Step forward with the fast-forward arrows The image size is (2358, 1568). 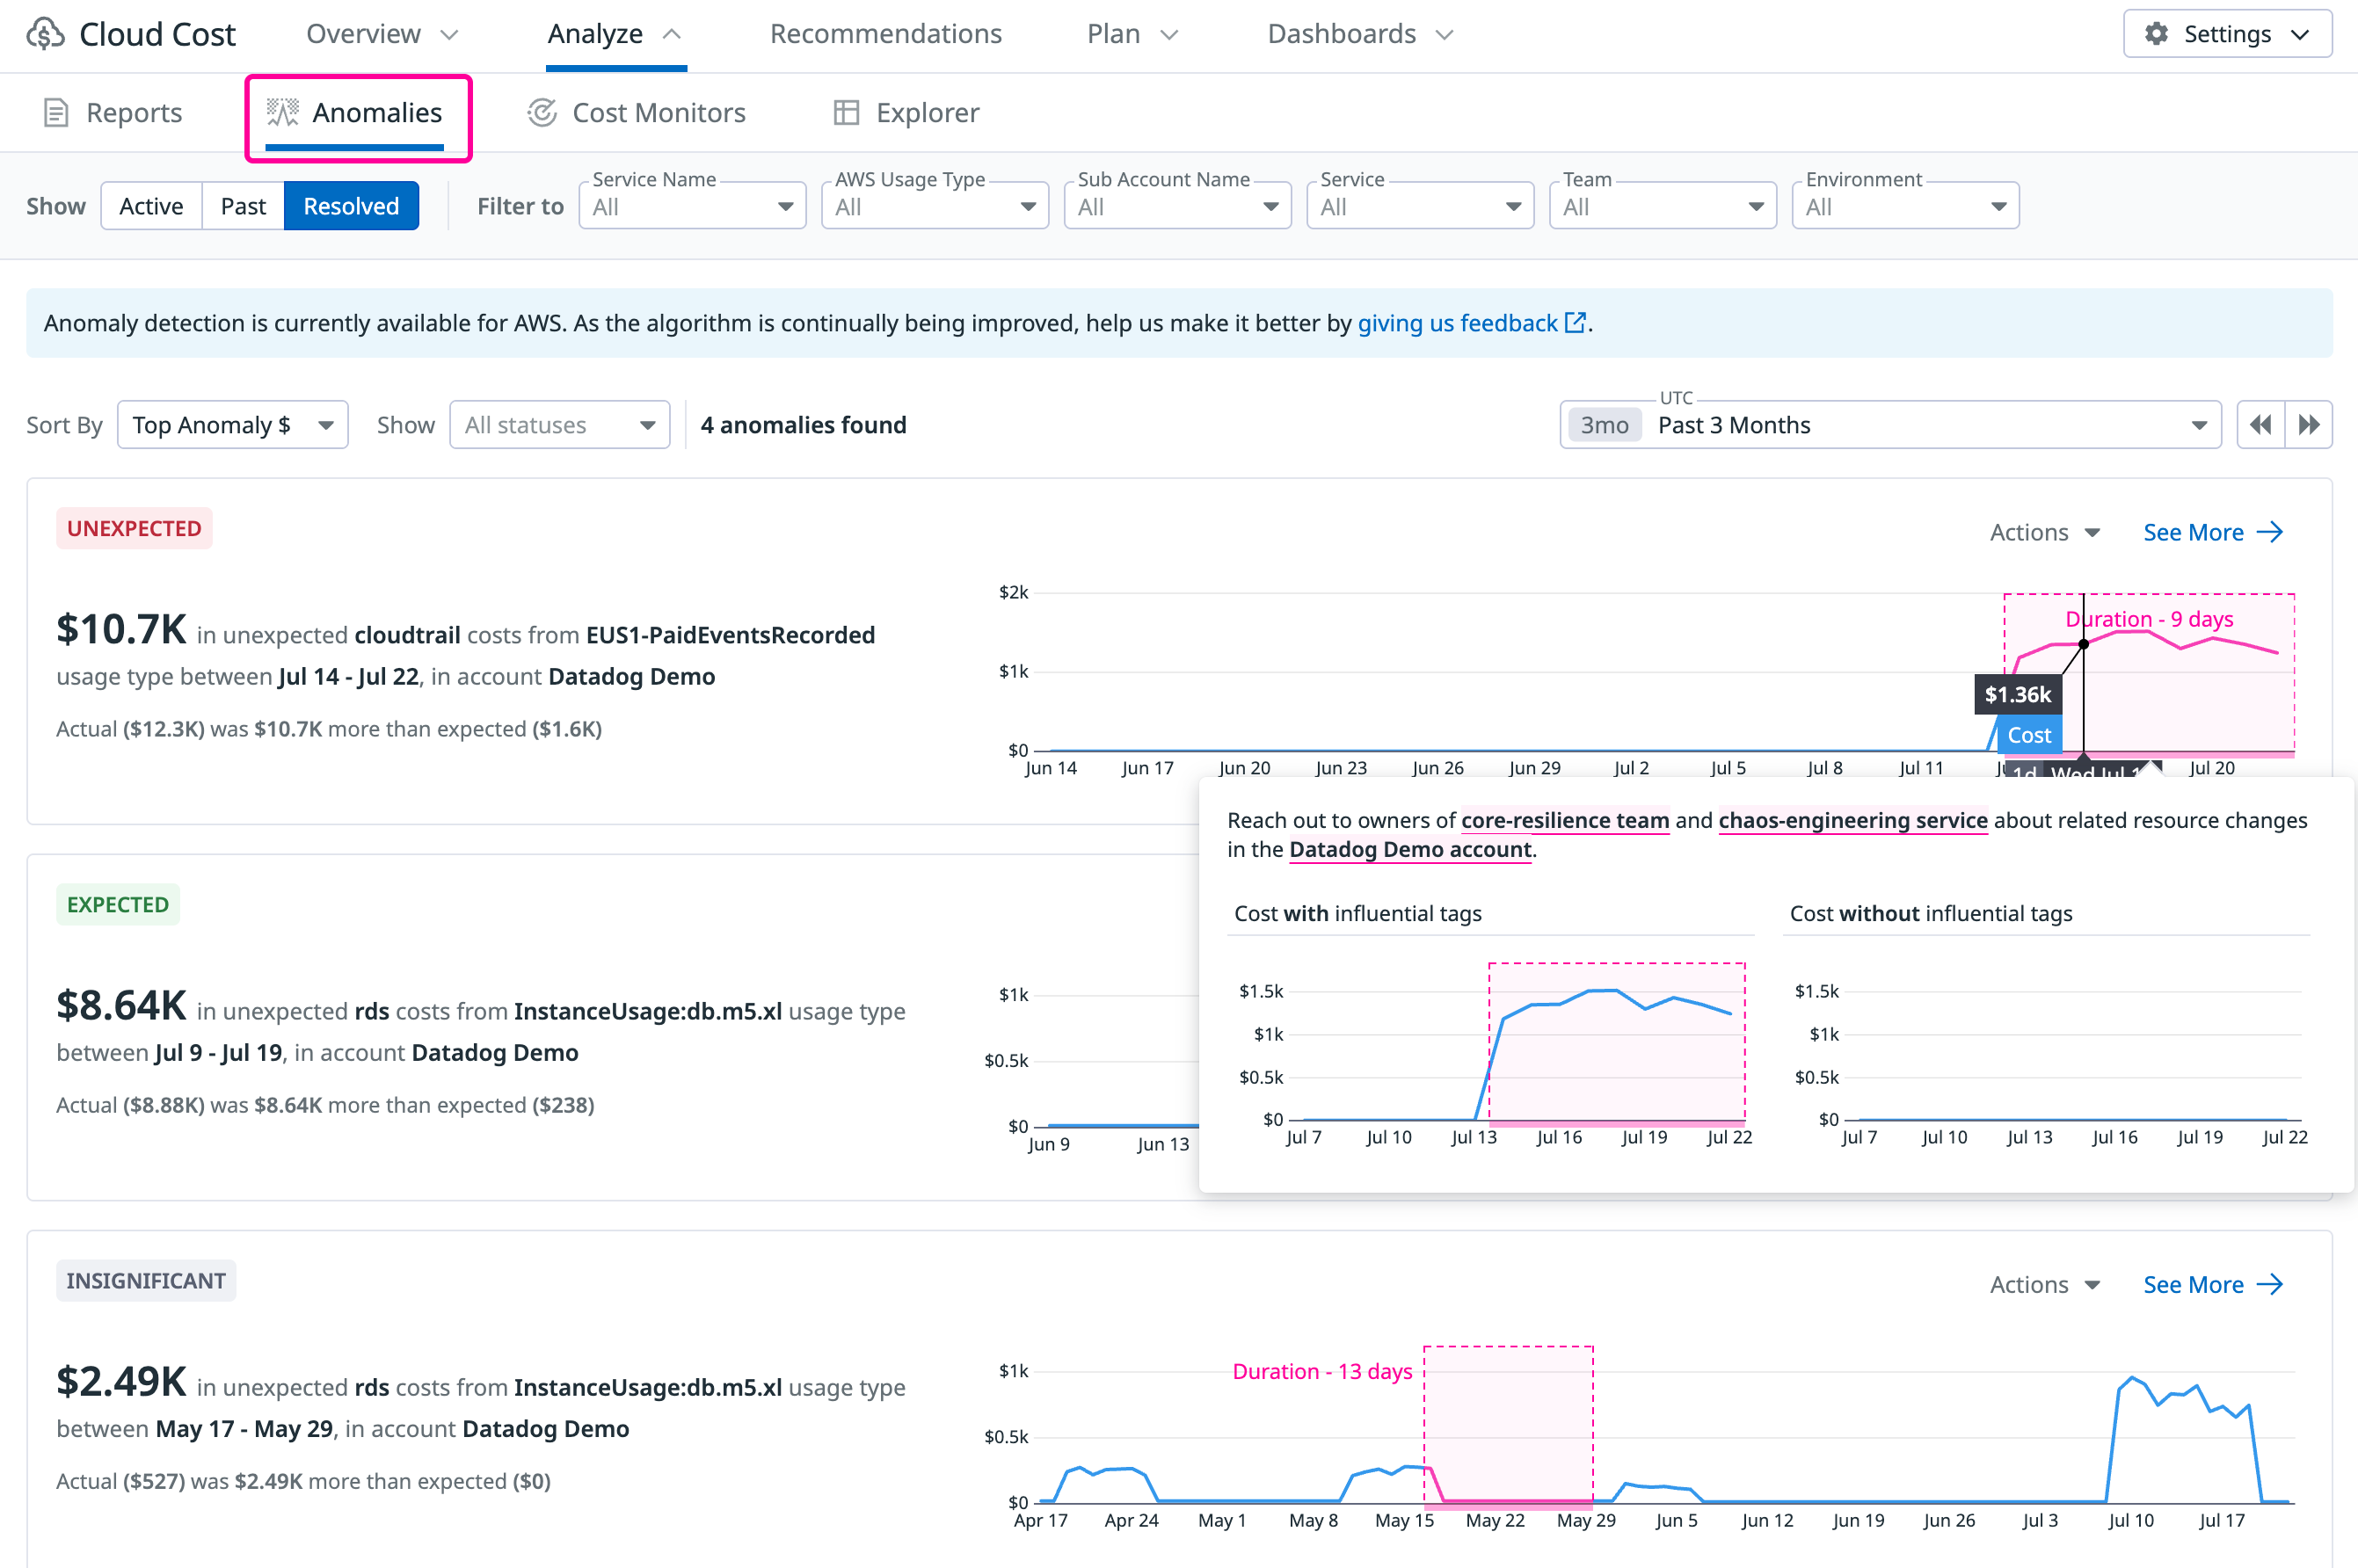pyautogui.click(x=2309, y=425)
